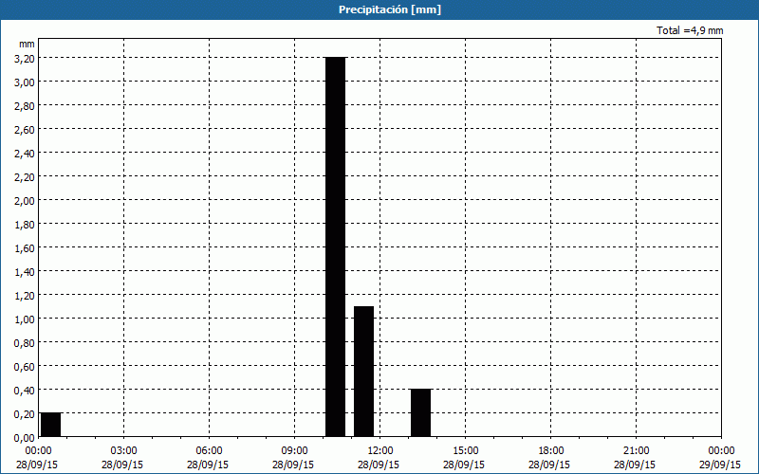The image size is (759, 474).
Task: Select the 2,40 y-axis value
Action: (x=25, y=153)
